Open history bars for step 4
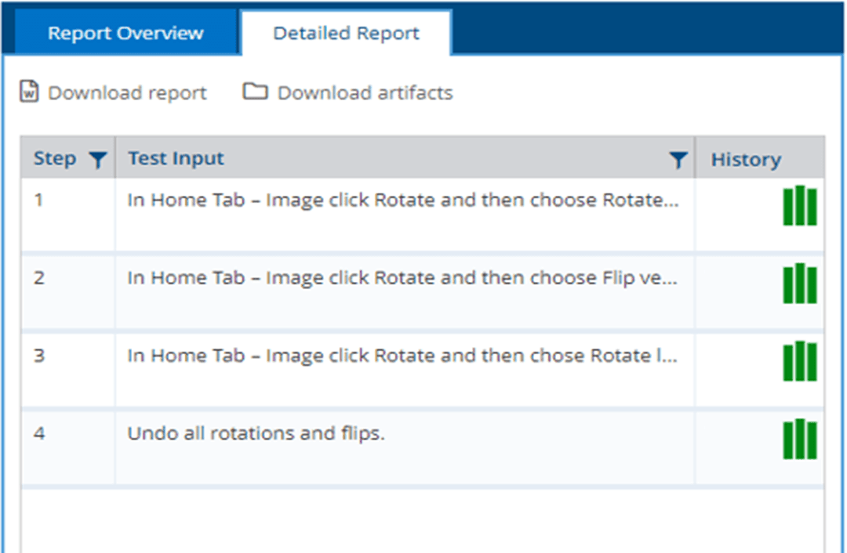This screenshot has height=553, width=847. click(x=799, y=439)
